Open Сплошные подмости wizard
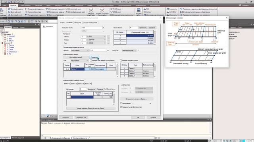Viewport: 254px width, 142px height. tap(56, 9)
